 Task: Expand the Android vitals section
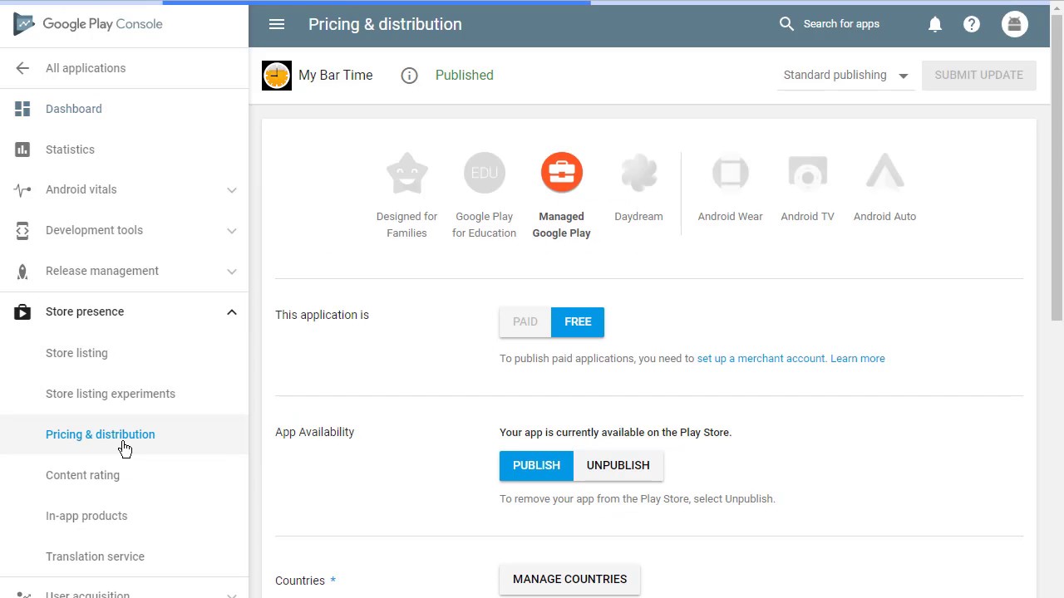(231, 190)
